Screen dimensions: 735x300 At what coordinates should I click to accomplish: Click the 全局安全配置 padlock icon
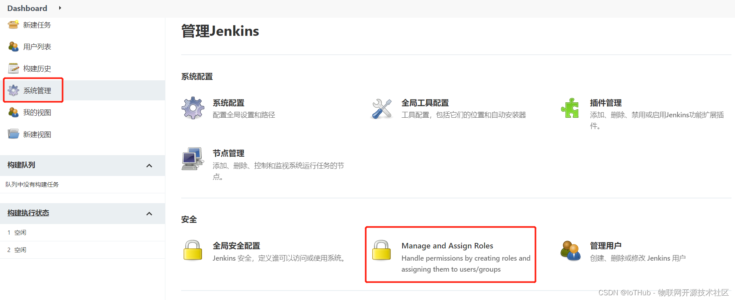193,250
